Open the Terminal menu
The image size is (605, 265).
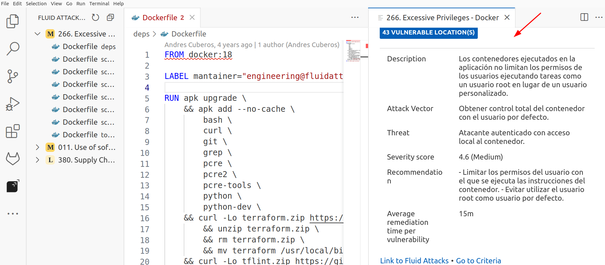[x=99, y=4]
